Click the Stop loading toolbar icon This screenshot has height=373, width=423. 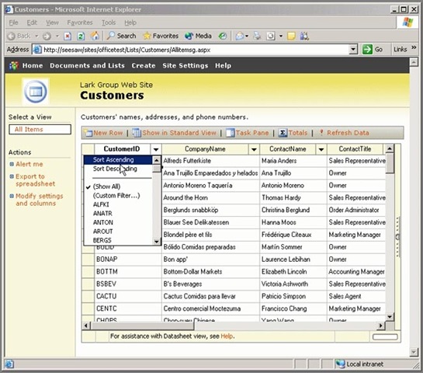coord(68,36)
